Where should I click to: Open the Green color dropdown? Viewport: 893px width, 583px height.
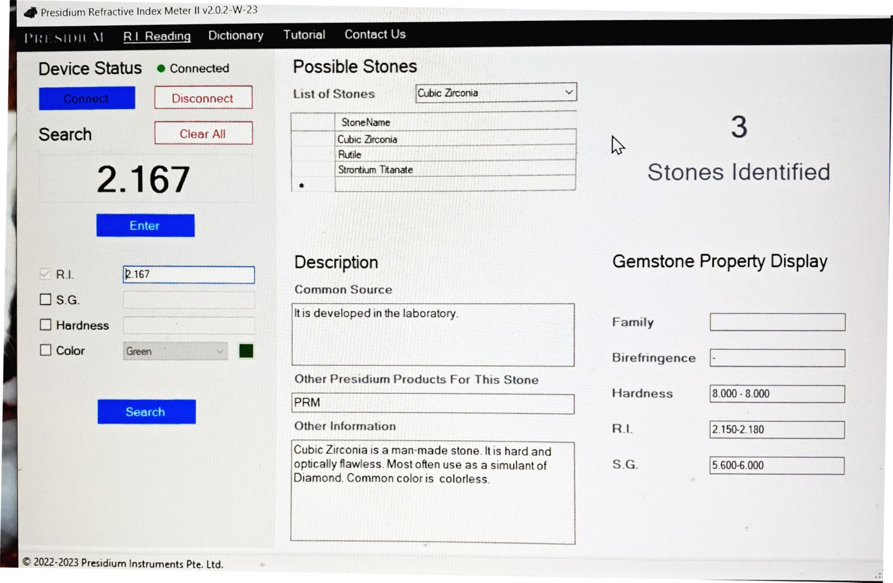tap(175, 351)
